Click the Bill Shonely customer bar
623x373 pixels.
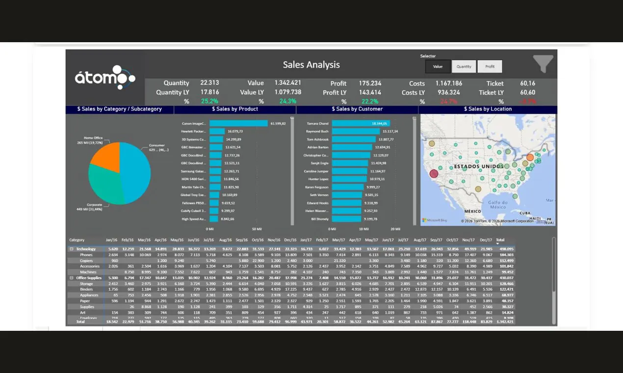346,219
